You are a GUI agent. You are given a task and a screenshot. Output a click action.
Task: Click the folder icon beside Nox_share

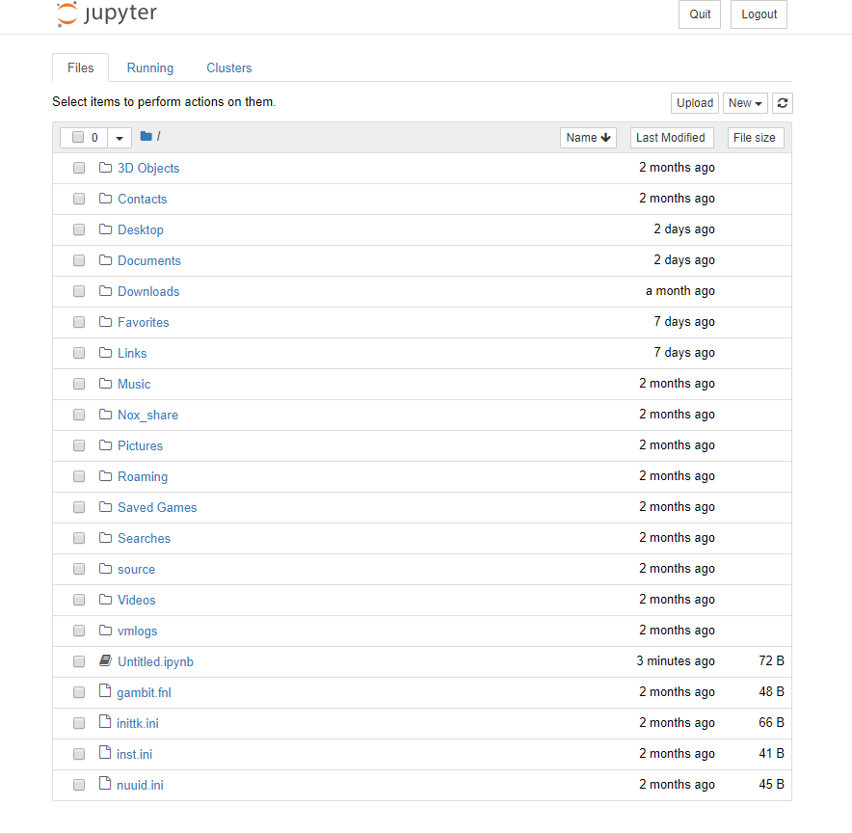coord(106,415)
